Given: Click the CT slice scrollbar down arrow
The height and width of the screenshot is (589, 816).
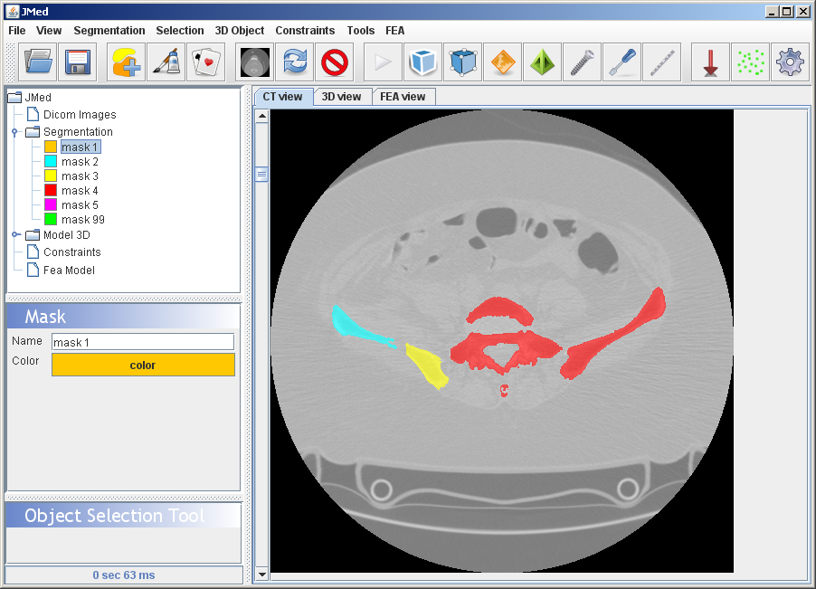Looking at the screenshot, I should pos(262,574).
